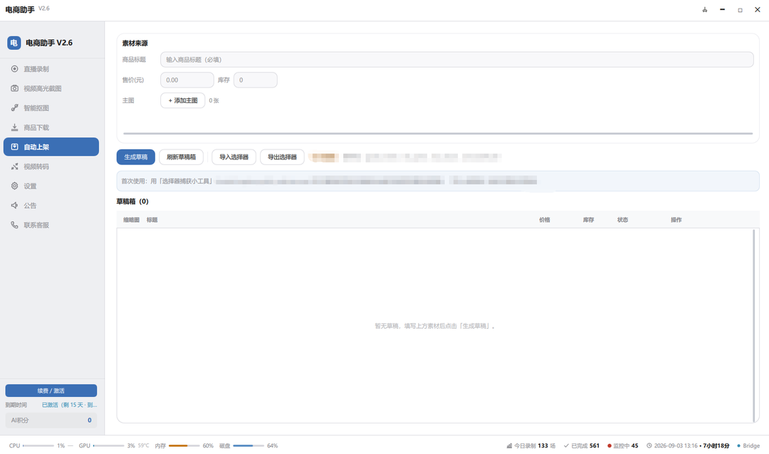The image size is (769, 454).
Task: Click the 自动上架 upload icon
Action: tap(15, 147)
